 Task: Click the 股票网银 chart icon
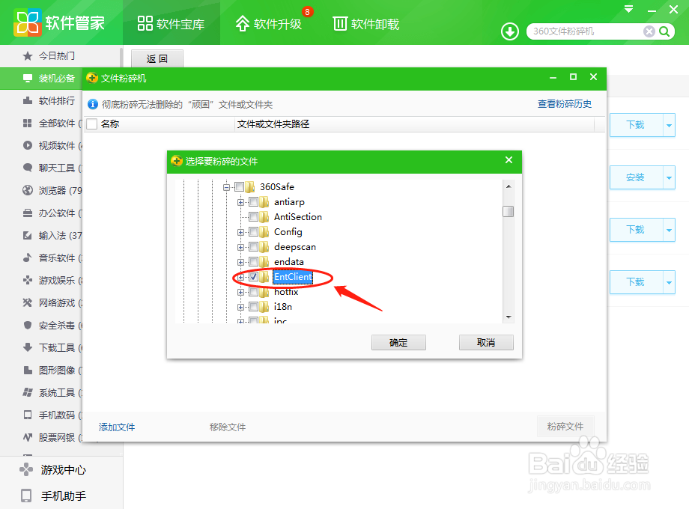(27, 437)
